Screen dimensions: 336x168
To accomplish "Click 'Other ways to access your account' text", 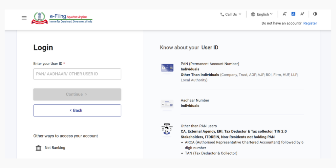I will click(x=66, y=136).
